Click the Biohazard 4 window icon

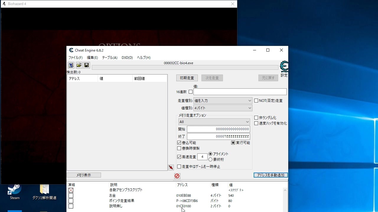point(4,4)
